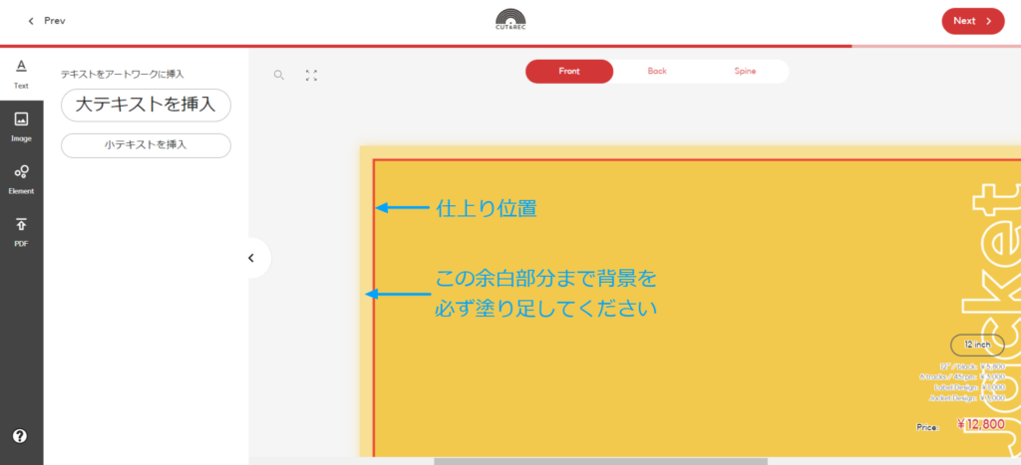Switch to the Back tab

657,72
